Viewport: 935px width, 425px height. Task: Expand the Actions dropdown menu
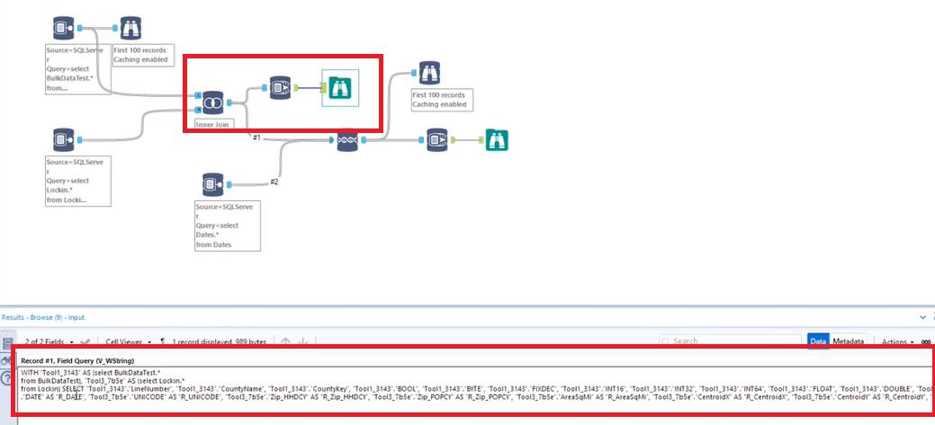897,341
